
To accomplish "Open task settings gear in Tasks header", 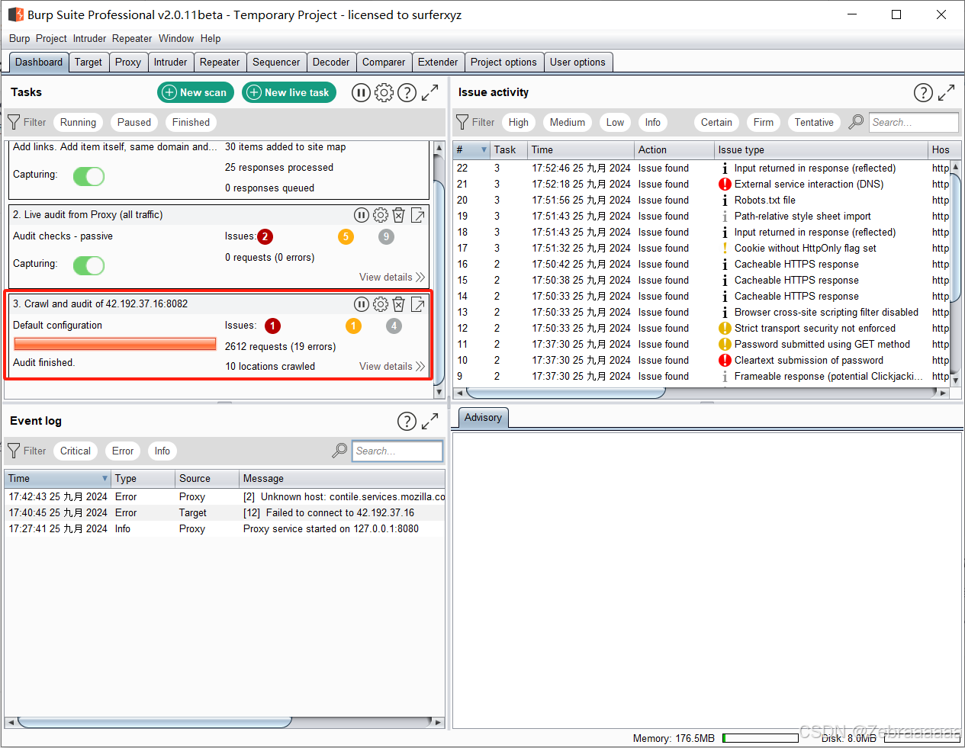I will (384, 92).
